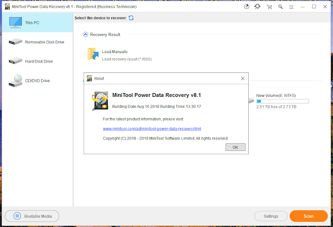333x227 pixels.
Task: Maximize the MiniTool window
Action: coord(314,7)
